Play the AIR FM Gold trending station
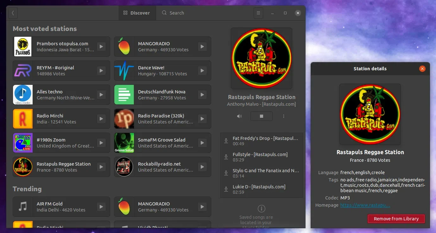Viewport: 436px width, 233px height. [101, 207]
